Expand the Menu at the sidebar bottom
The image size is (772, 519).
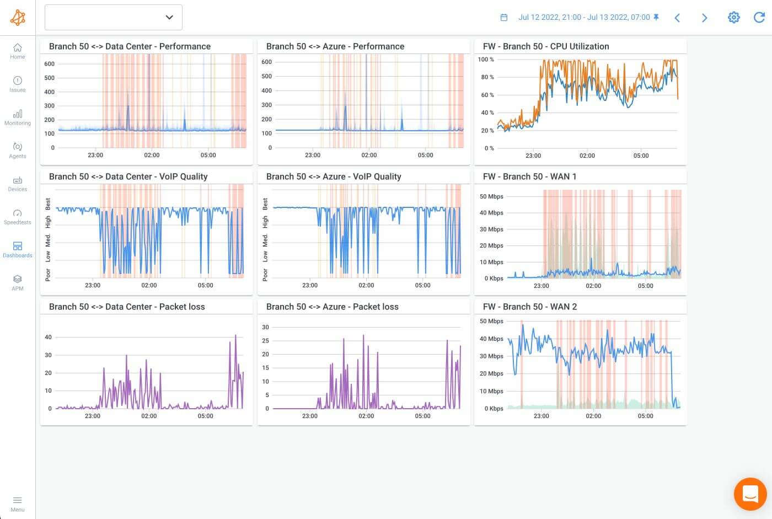coord(17,501)
